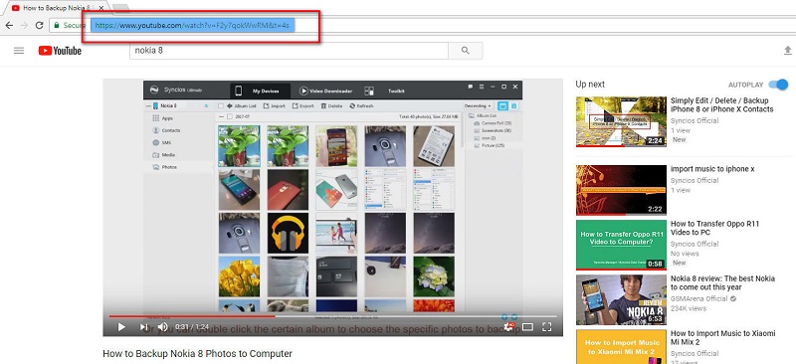Click Export in the Syncios photo toolbar

(303, 106)
